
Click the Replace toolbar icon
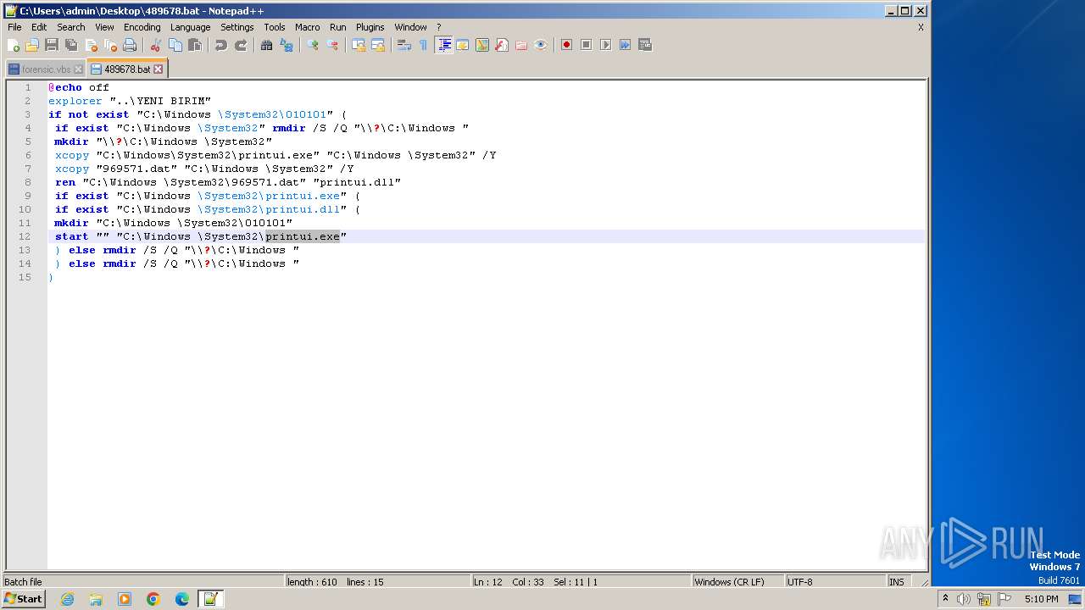(x=287, y=45)
